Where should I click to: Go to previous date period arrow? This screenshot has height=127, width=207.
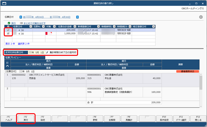[x=21, y=17]
